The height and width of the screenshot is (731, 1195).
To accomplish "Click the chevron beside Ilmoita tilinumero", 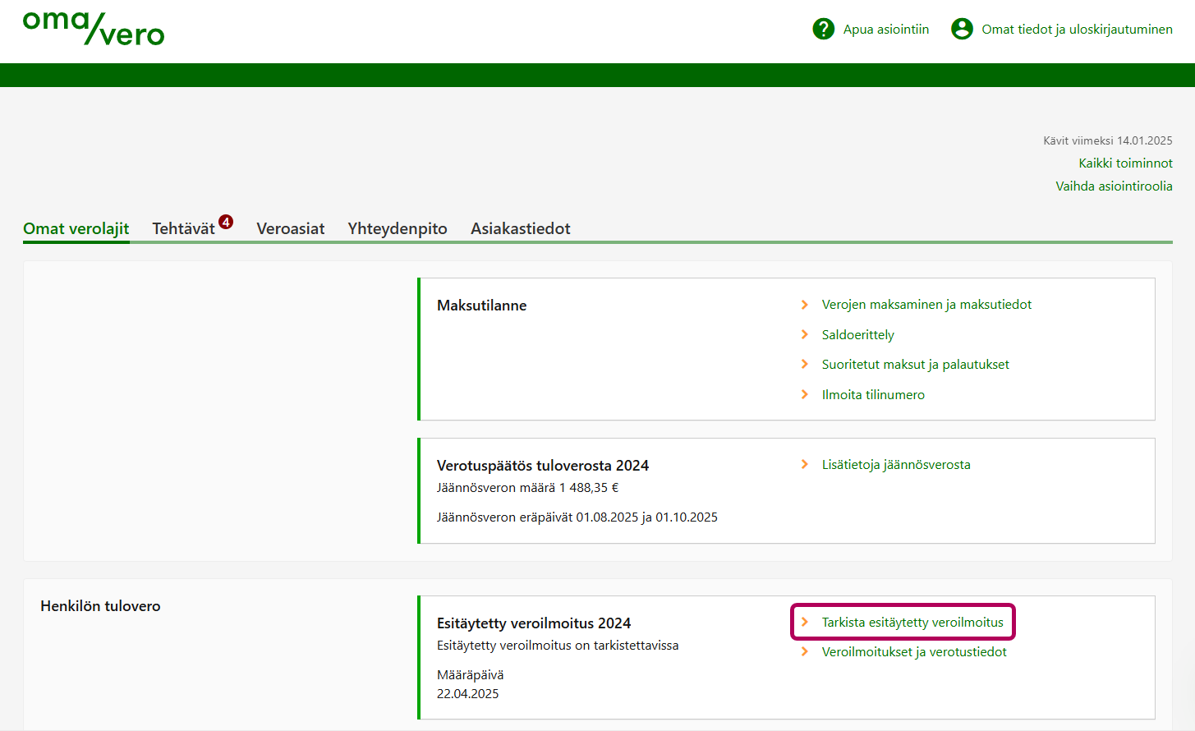I will click(805, 394).
